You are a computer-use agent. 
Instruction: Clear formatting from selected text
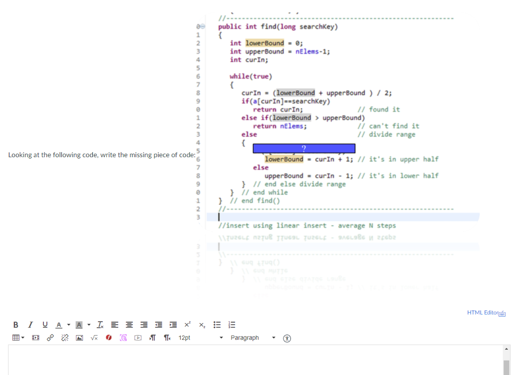point(100,325)
